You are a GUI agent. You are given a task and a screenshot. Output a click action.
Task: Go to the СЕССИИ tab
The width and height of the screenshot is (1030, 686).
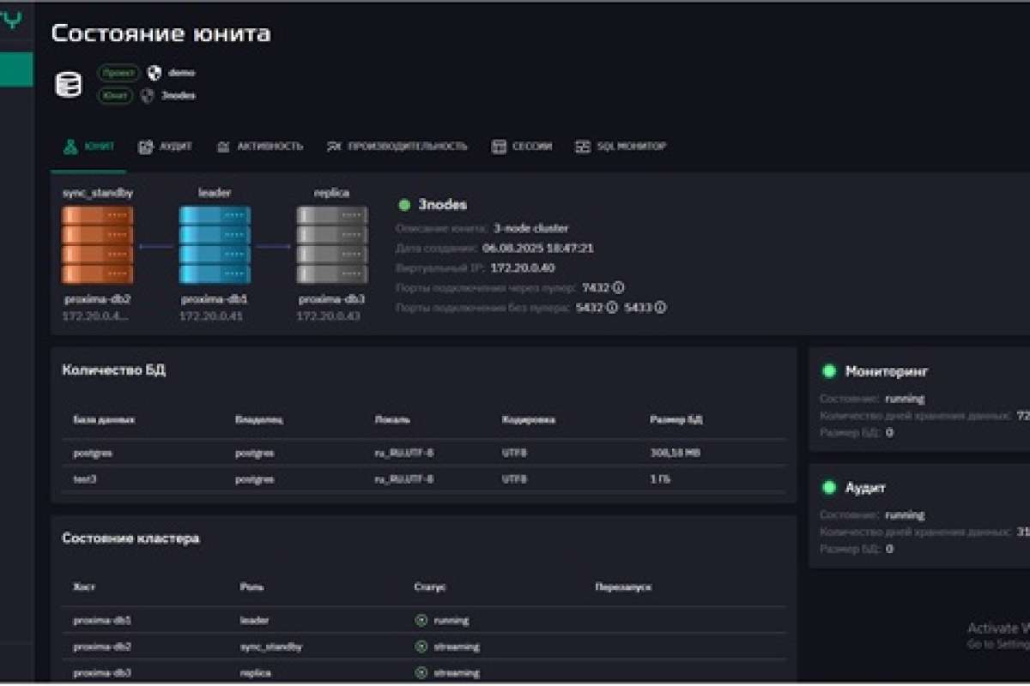[x=522, y=147]
